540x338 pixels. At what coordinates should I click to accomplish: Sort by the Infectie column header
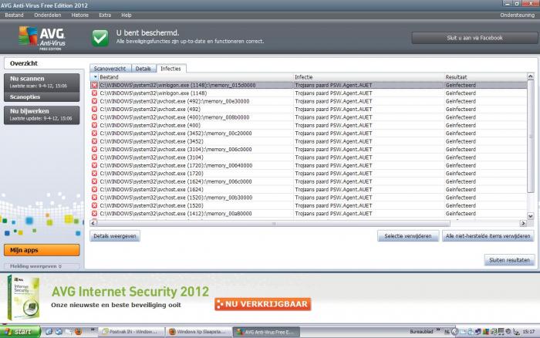[369, 77]
